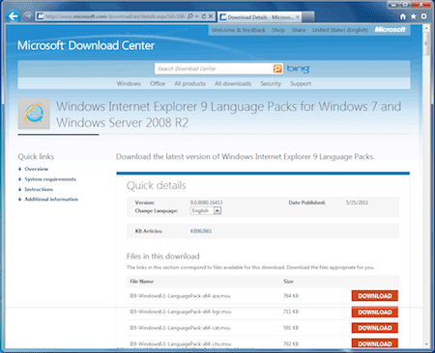Click the version number 9.0.8080.16413 text
The width and height of the screenshot is (435, 353).
206,203
